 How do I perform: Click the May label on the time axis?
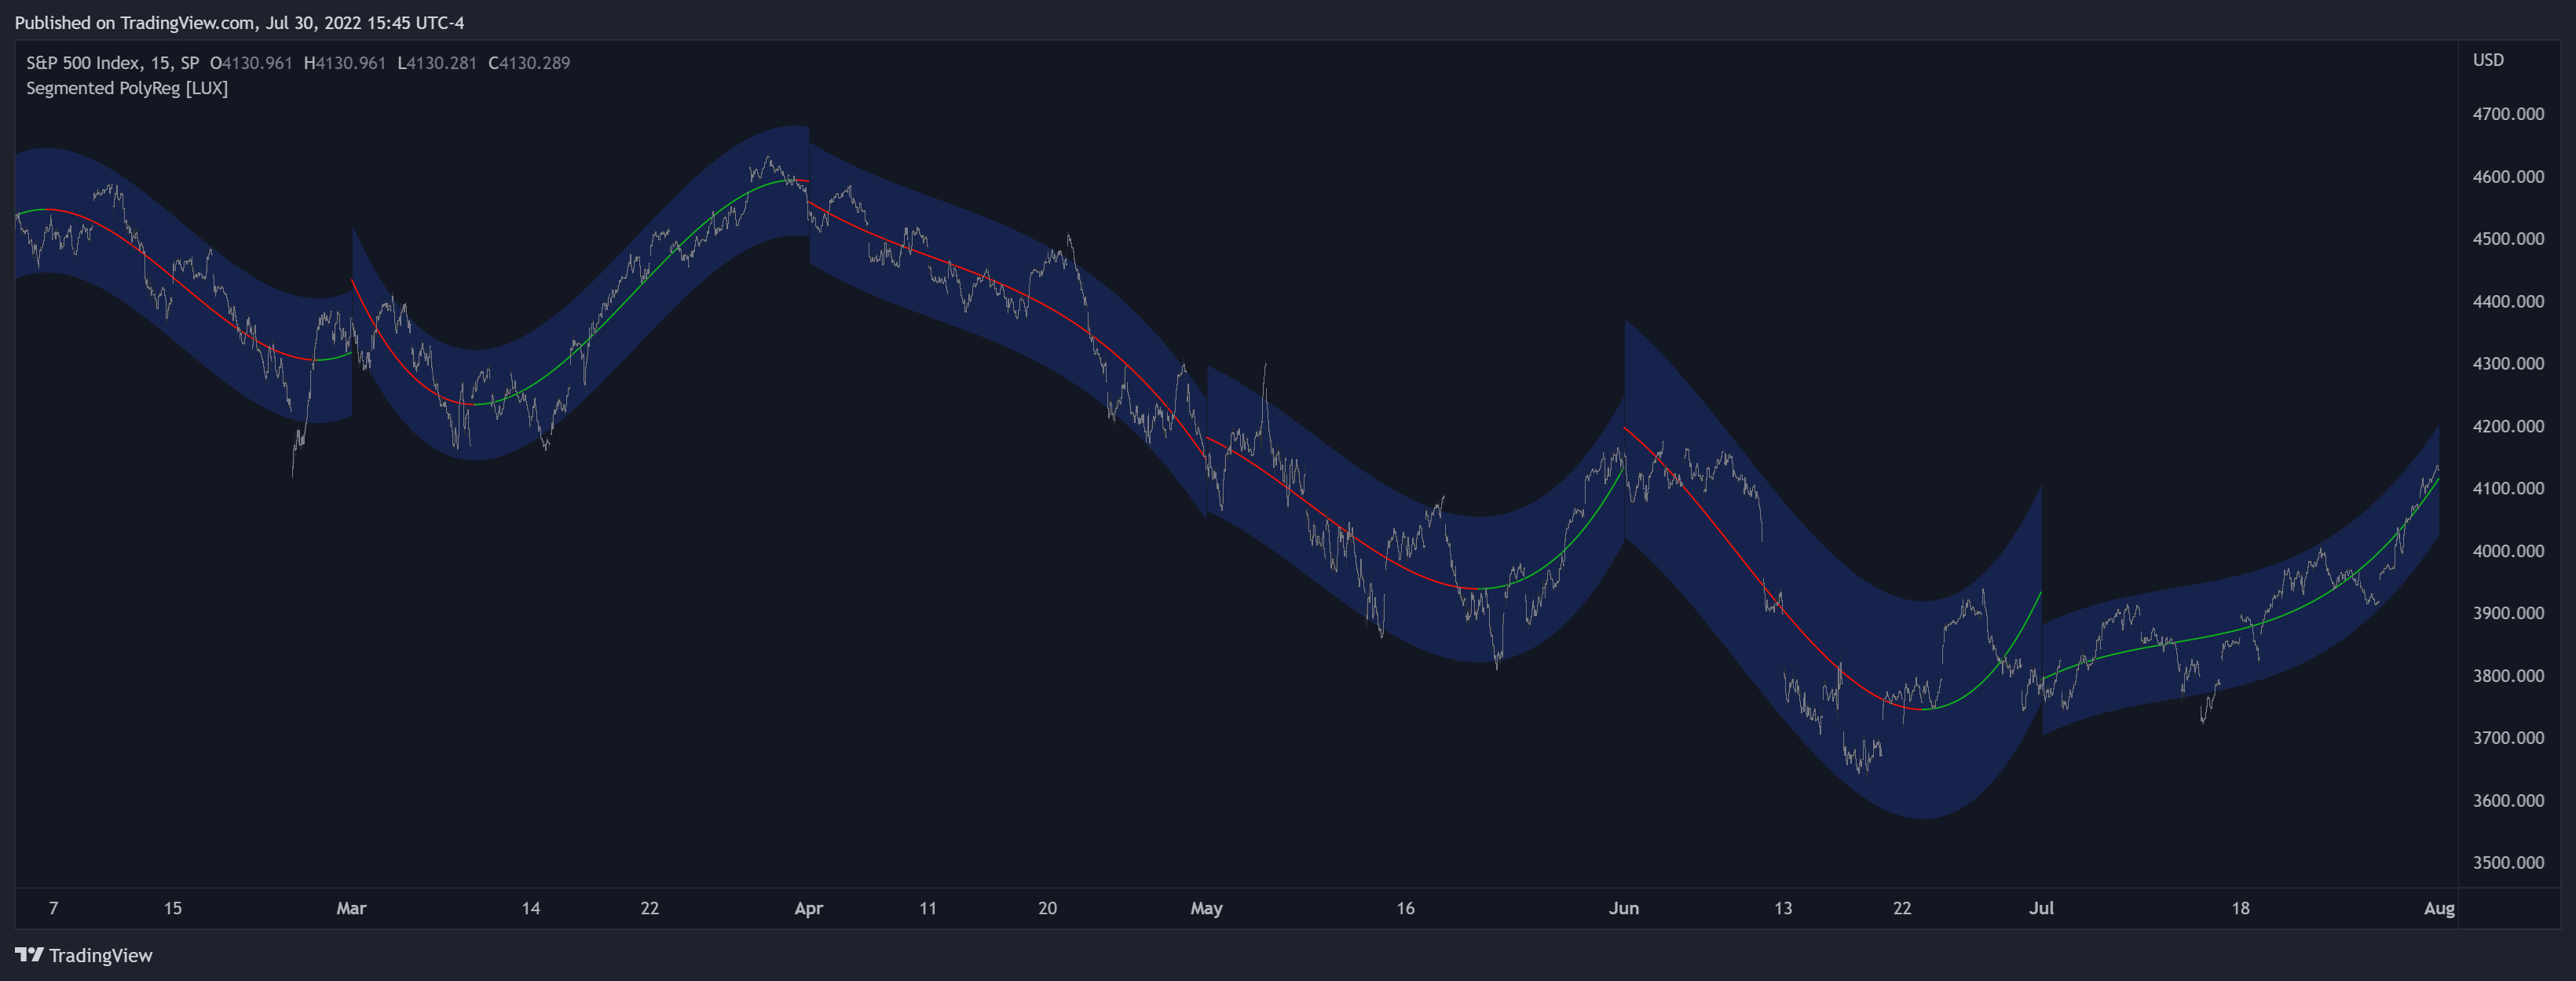1206,909
